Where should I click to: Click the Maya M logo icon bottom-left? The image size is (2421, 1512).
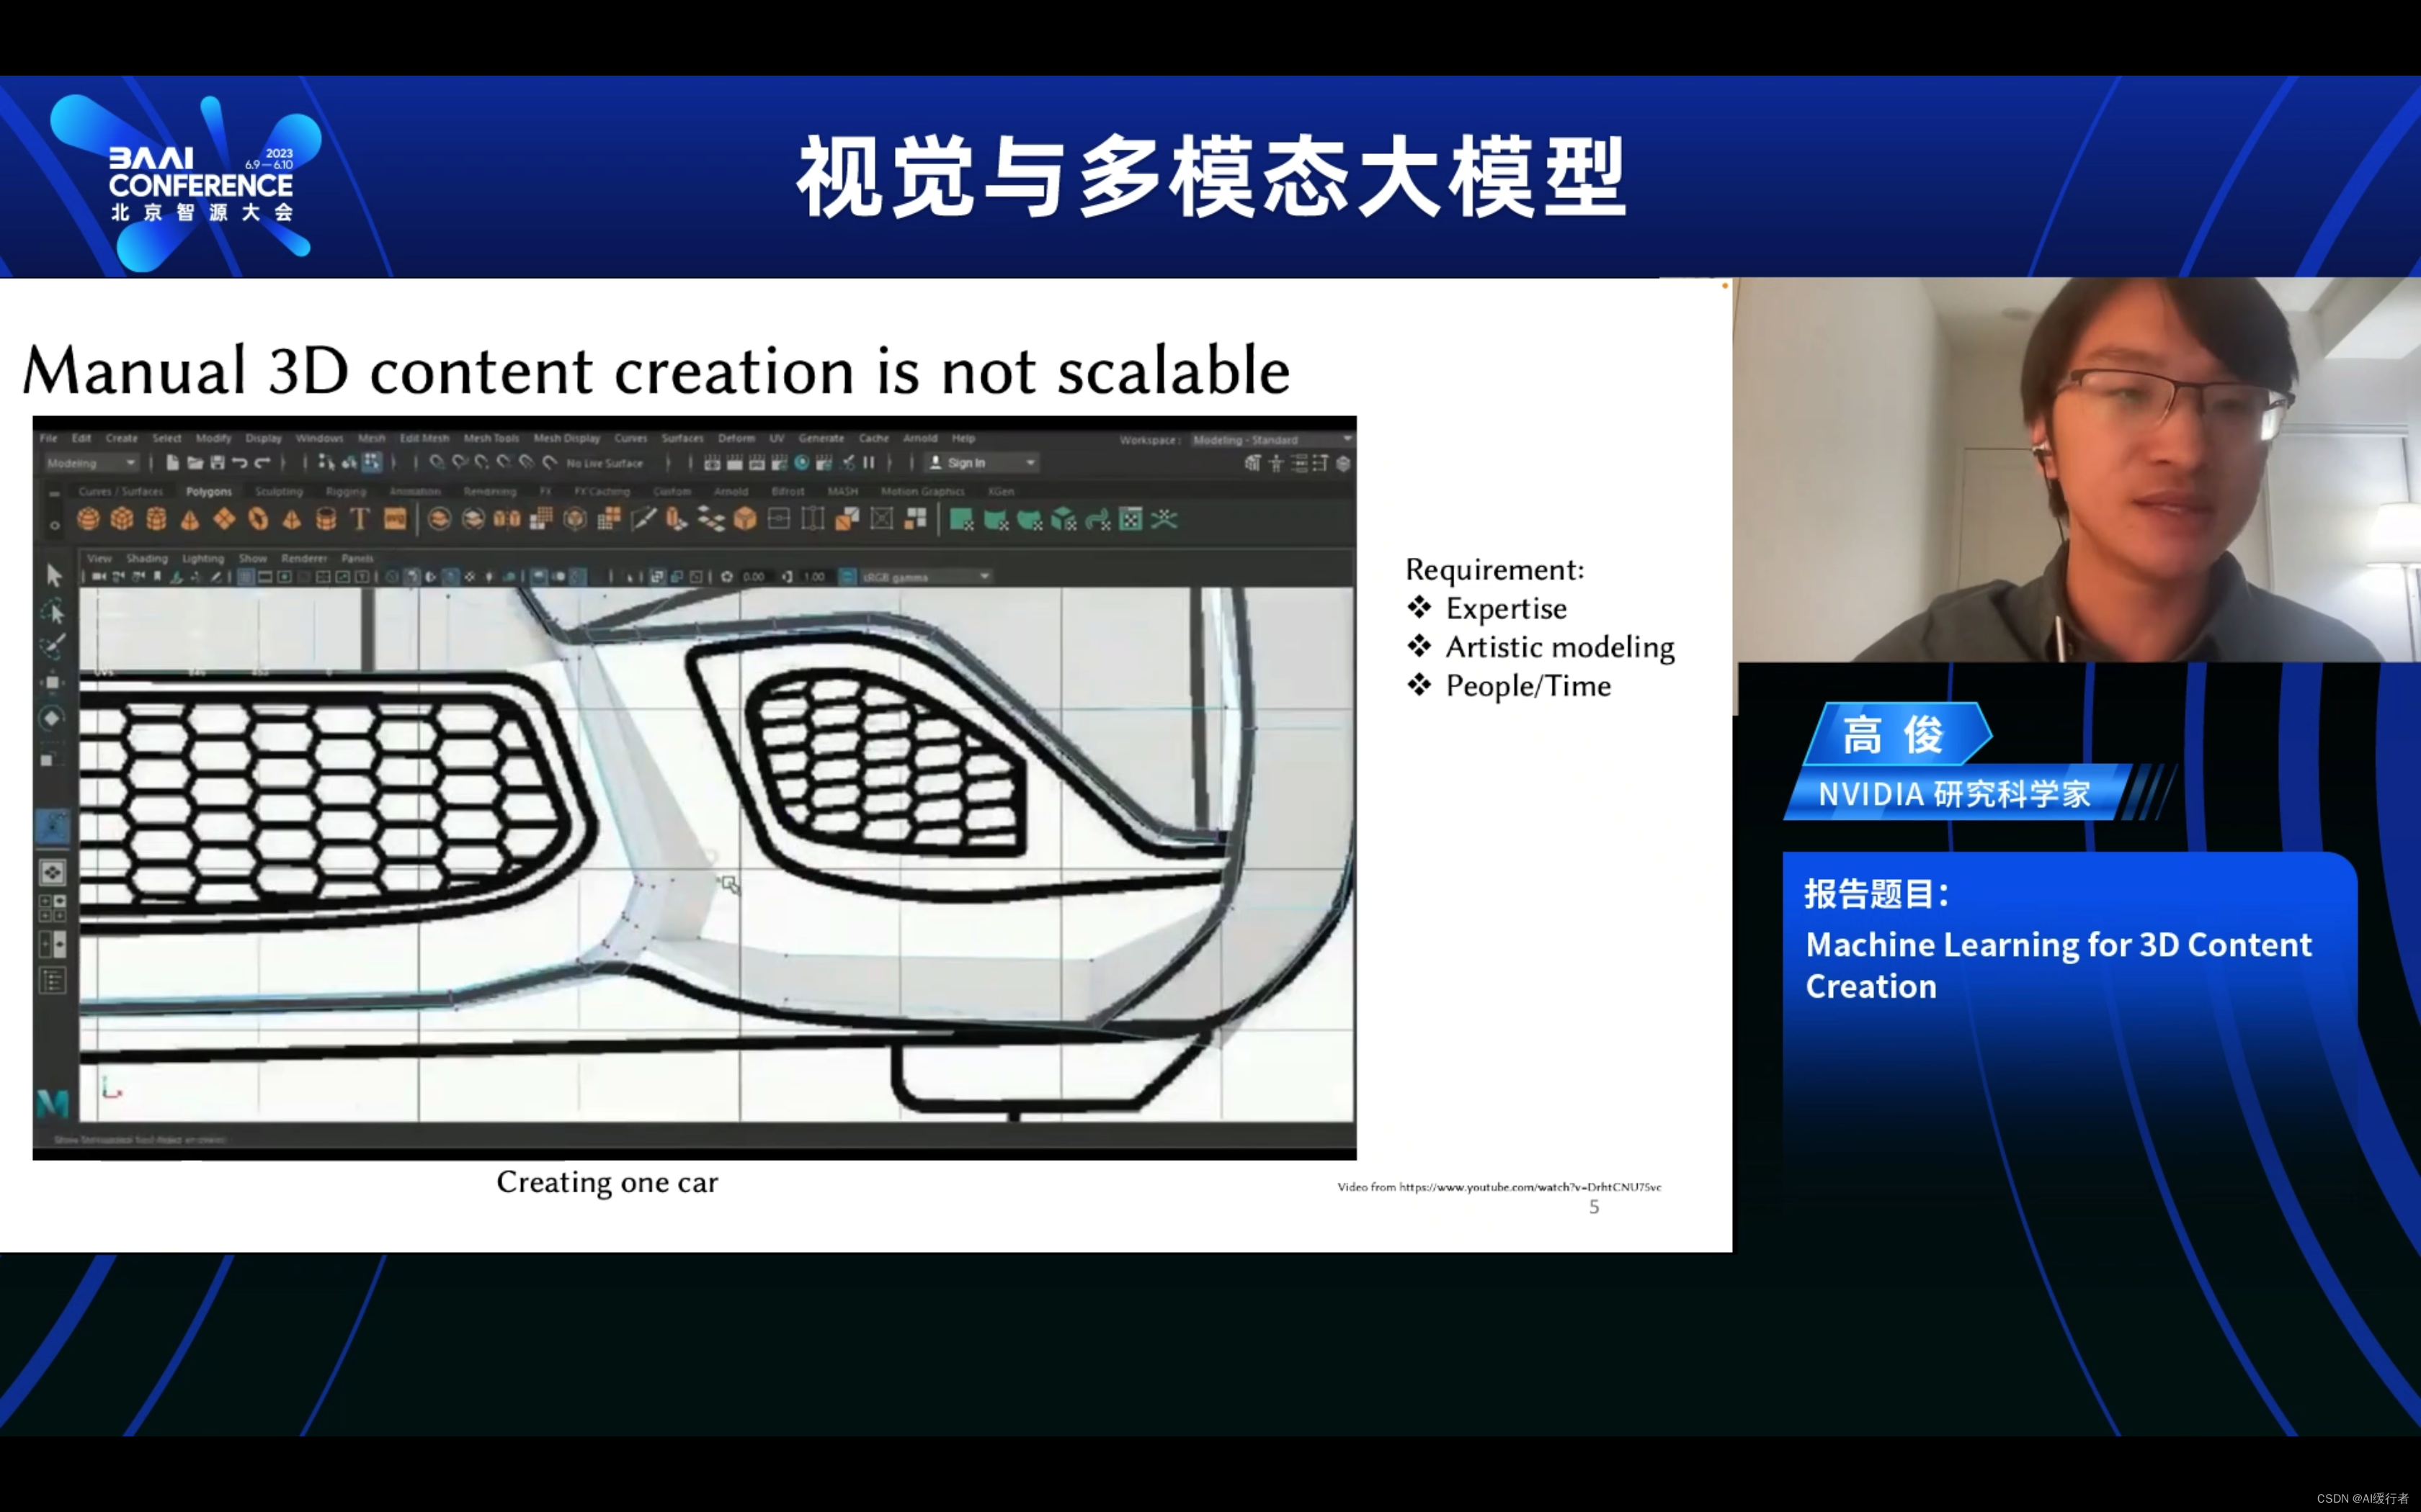tap(53, 1103)
